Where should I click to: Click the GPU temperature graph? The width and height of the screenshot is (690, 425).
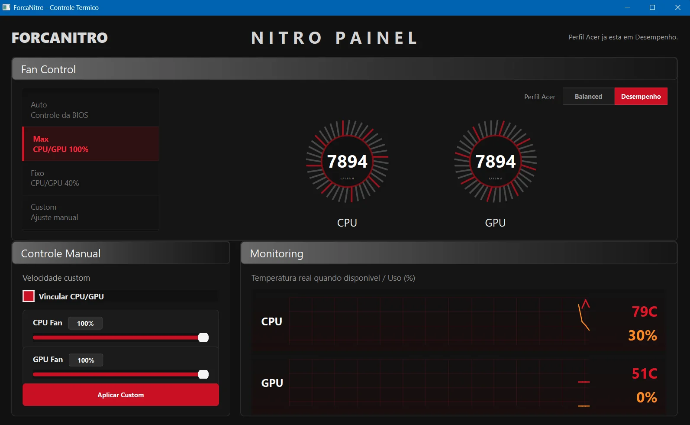coord(439,383)
